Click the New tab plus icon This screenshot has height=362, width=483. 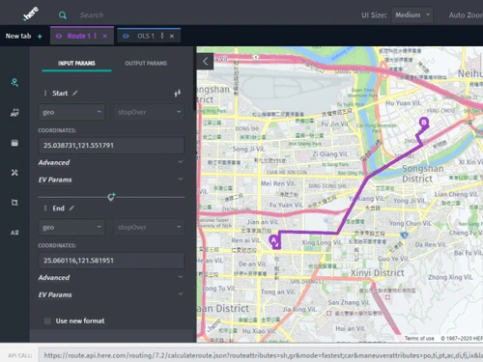[x=40, y=37]
